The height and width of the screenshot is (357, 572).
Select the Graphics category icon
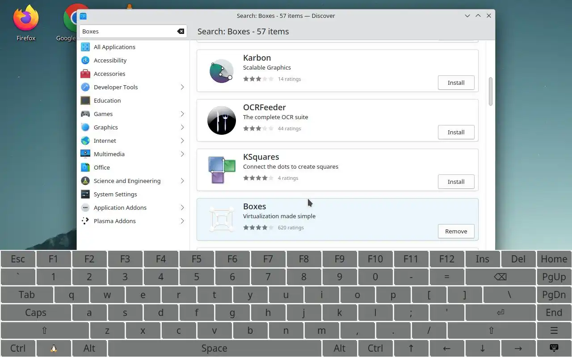(85, 127)
